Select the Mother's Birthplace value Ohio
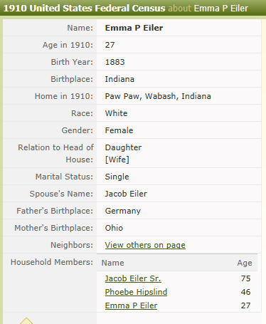The image size is (266, 324). [114, 228]
